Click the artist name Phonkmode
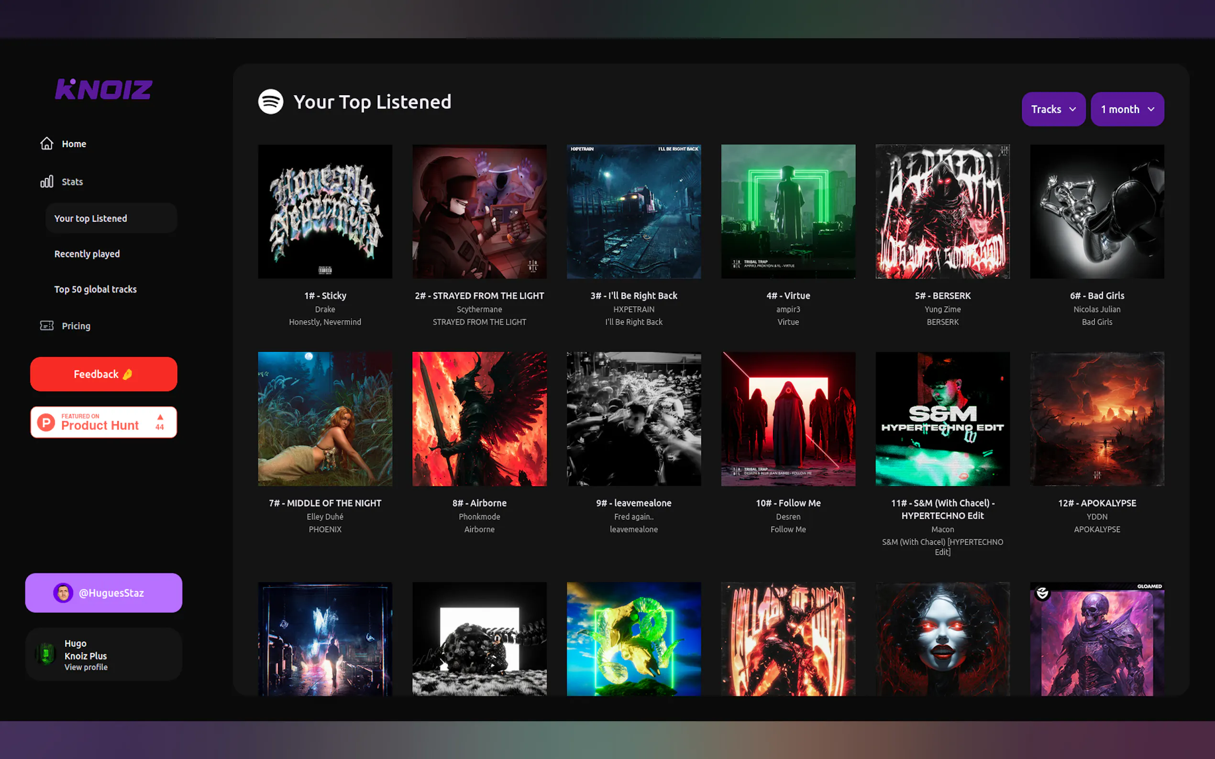 479,517
